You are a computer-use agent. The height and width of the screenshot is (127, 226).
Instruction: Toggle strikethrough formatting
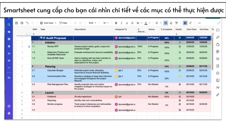[x=132, y=23]
